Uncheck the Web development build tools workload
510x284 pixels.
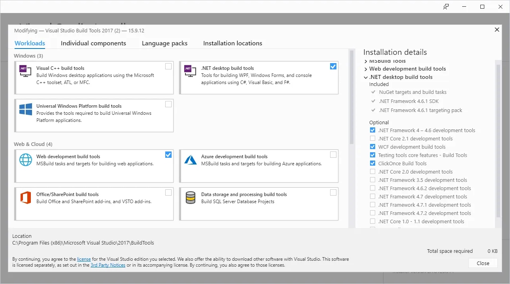pyautogui.click(x=168, y=155)
